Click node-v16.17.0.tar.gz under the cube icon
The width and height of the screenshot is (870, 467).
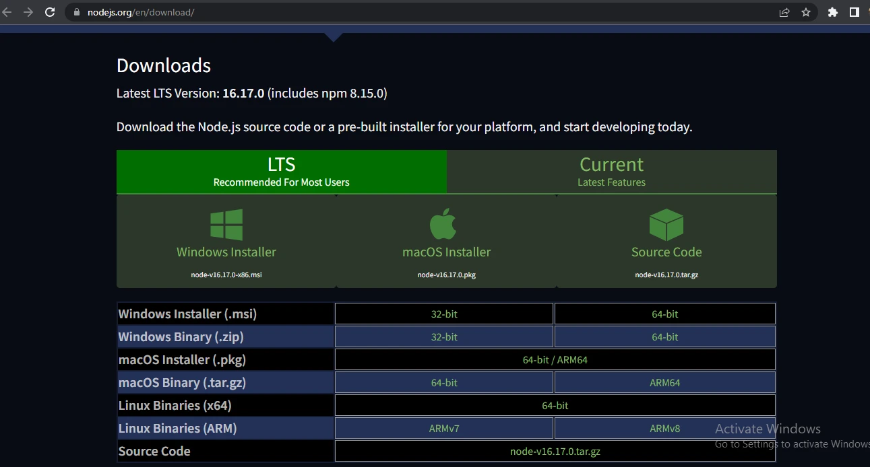point(666,275)
